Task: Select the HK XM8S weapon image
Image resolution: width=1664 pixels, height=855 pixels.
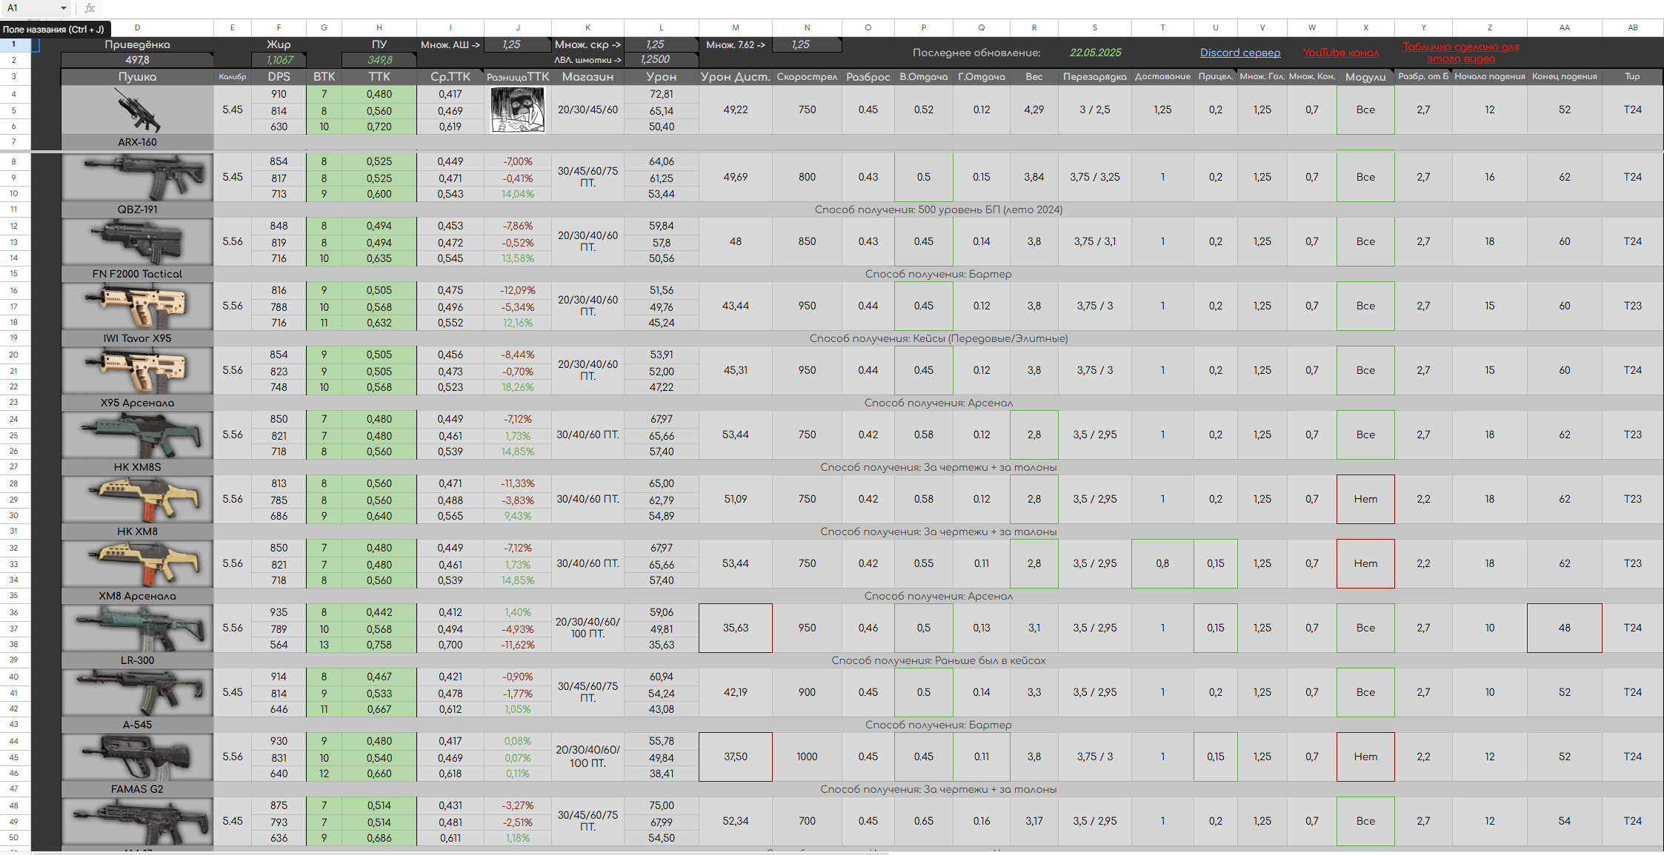Action: tap(137, 435)
